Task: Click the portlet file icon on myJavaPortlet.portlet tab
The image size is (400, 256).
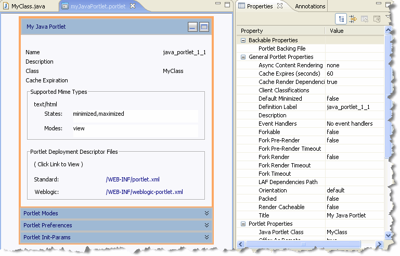Action: point(66,6)
